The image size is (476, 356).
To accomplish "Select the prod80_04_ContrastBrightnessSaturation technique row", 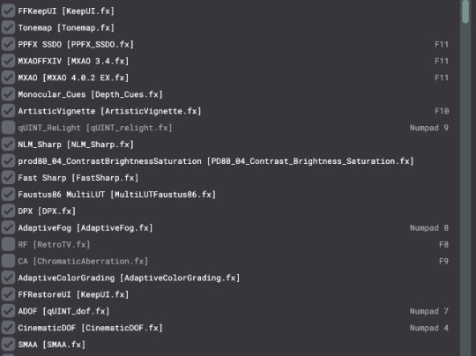I will click(230, 161).
